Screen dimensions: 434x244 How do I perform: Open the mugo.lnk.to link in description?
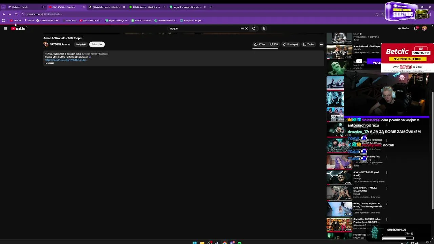[66, 60]
